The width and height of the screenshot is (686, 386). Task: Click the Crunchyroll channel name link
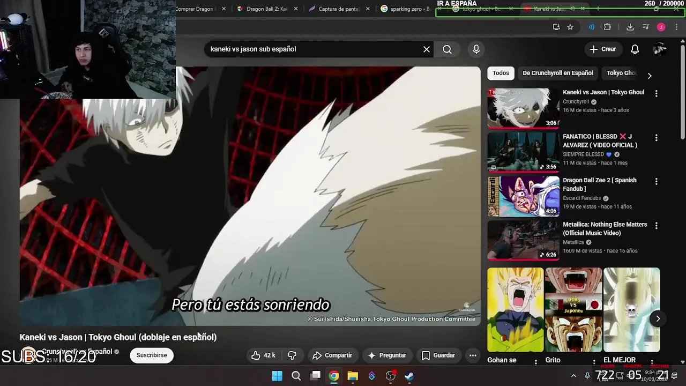576,101
